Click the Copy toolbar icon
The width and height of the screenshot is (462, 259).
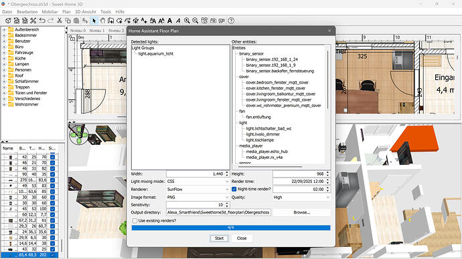68,21
